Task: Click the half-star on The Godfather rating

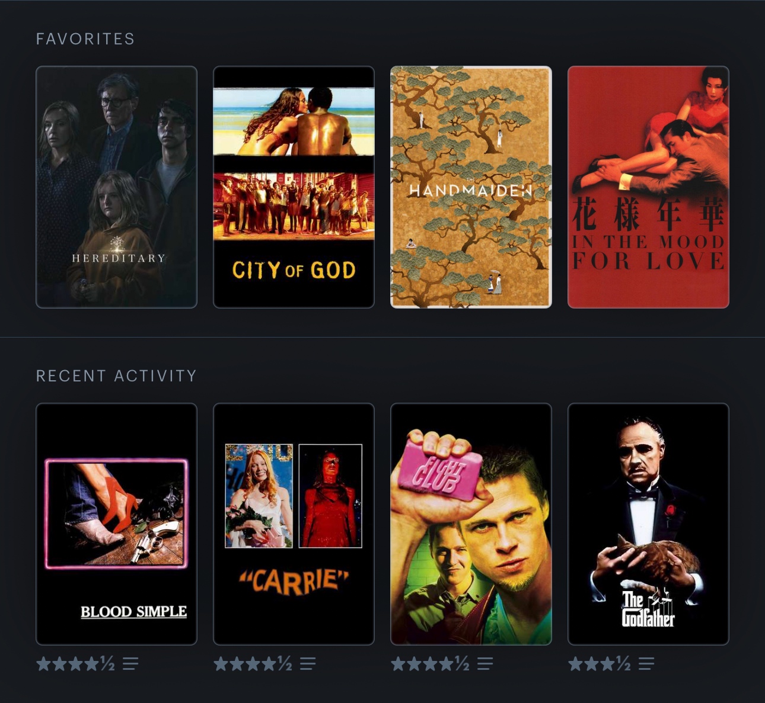Action: pyautogui.click(x=623, y=664)
